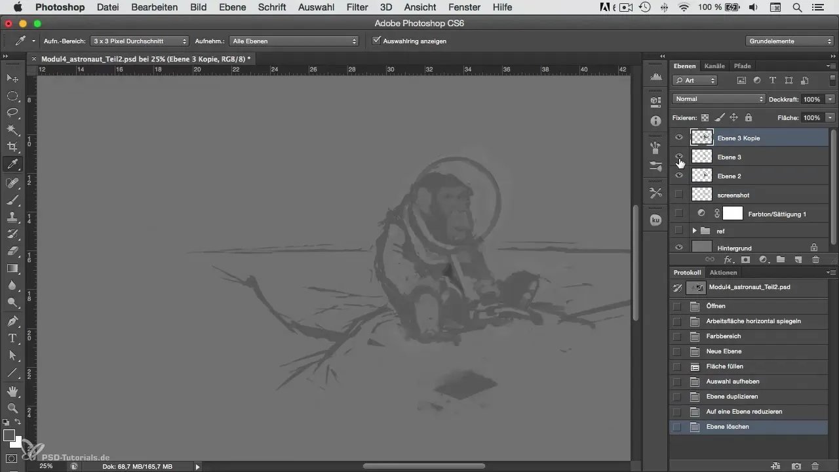Image resolution: width=839 pixels, height=472 pixels.
Task: Open Spotlight search in menu bar
Action: (797, 7)
